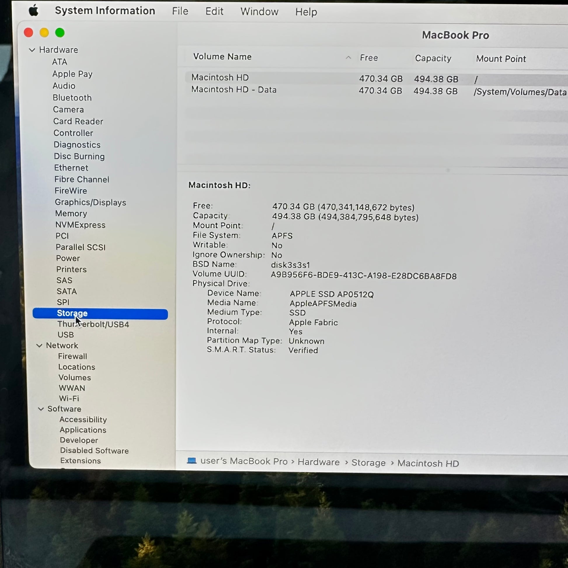Select the Macintosh HD - Data row

[376, 90]
